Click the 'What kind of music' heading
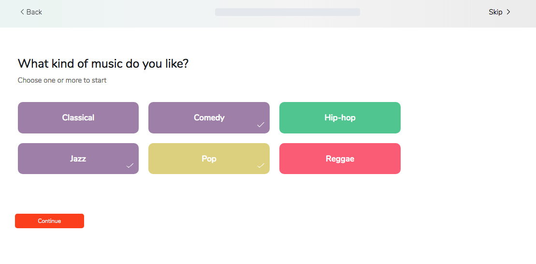The height and width of the screenshot is (264, 536). point(103,64)
